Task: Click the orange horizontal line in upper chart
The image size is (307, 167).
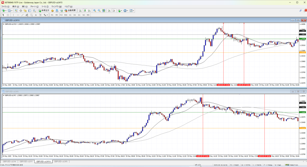Action: (x=120, y=52)
